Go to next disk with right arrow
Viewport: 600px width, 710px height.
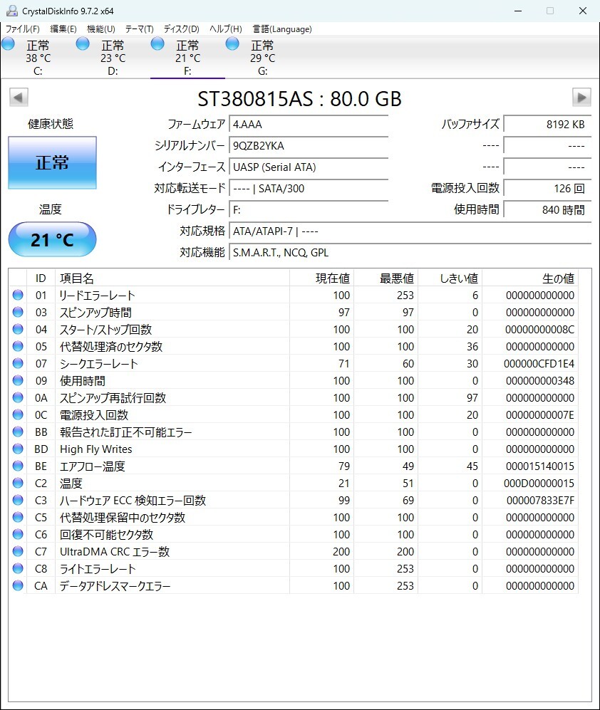click(581, 97)
